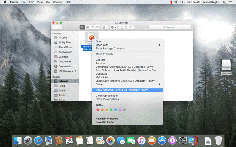Open Safari compass icon in dock
This screenshot has width=236, height=147.
[x=38, y=141]
